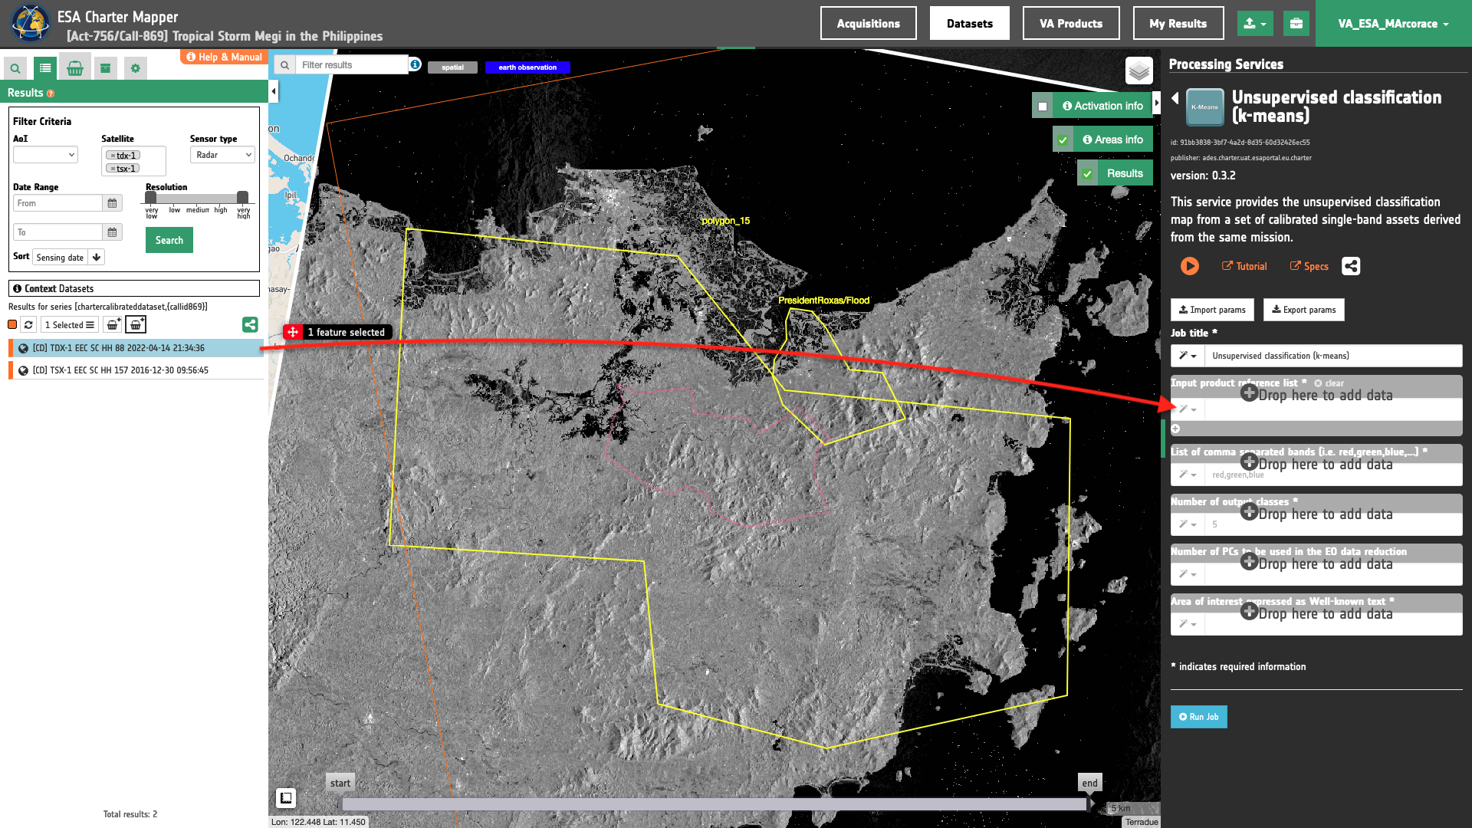Open the map layers stack icon

(x=1139, y=71)
